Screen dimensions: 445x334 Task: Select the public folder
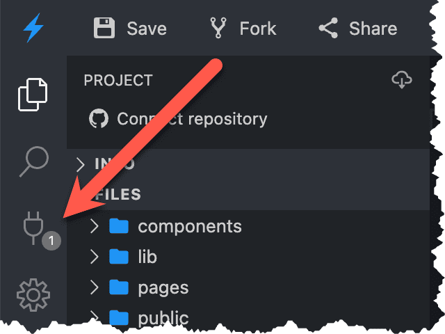[163, 318]
